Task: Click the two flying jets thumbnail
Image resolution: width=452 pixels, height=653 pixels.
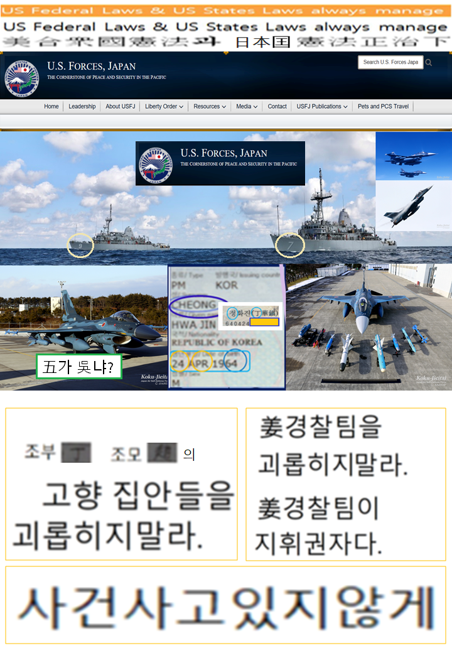Action: click(x=414, y=156)
